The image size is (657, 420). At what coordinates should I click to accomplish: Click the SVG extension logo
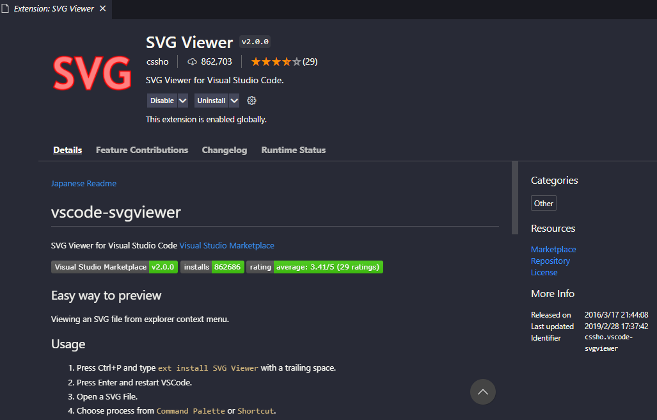pyautogui.click(x=91, y=72)
